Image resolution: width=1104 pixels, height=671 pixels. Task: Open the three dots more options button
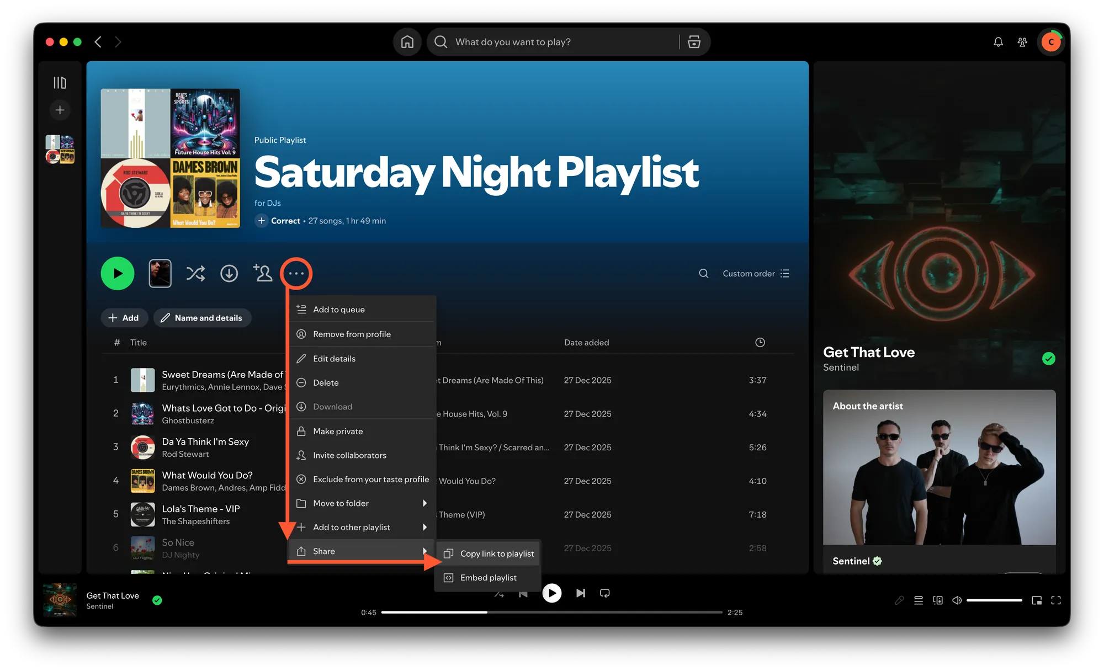(x=296, y=273)
